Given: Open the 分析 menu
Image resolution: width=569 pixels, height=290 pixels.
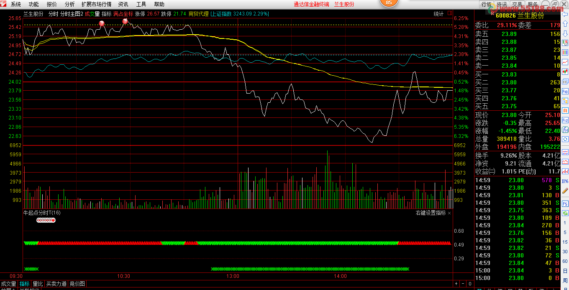Looking at the screenshot, I should [x=69, y=4].
